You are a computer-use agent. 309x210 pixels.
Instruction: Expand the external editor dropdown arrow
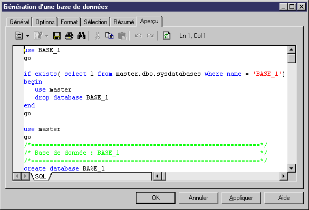tap(47, 36)
